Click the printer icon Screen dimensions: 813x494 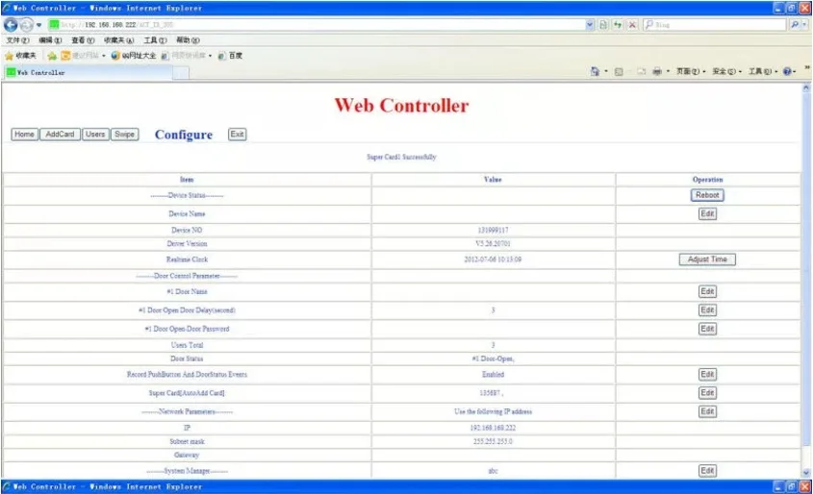(x=657, y=71)
